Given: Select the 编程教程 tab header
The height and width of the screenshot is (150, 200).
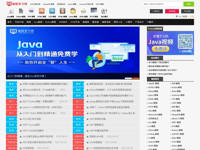Looking at the screenshot, I should pos(155,79).
